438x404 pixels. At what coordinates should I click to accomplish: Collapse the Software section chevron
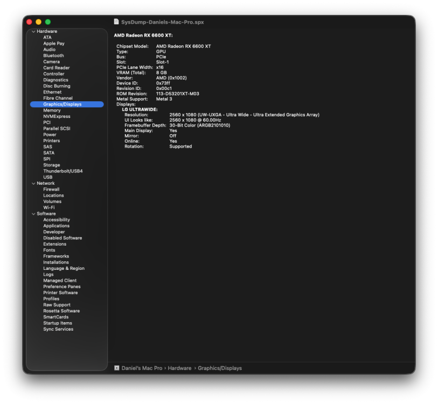[33, 214]
